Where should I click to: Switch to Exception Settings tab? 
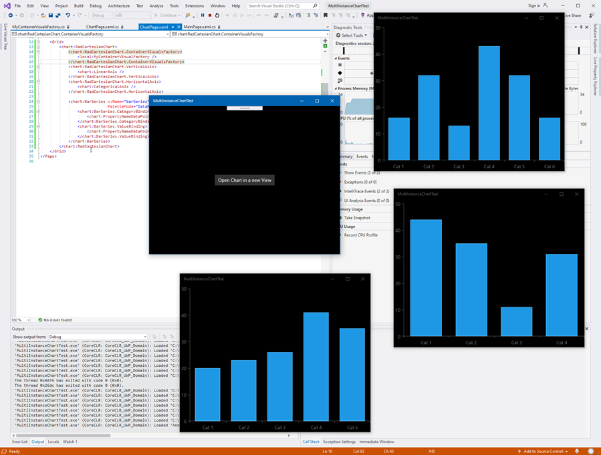pos(339,442)
